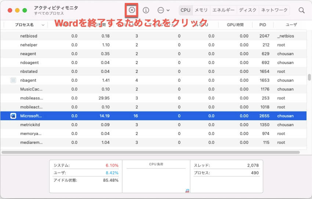312x199 pixels.
Task: Click the horizontal scrollbar of process list
Action: pos(150,152)
